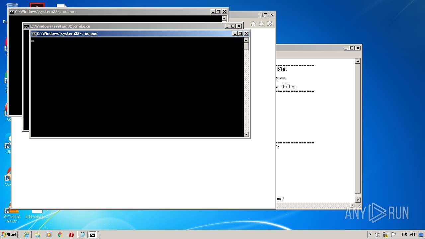Maximize the browser window
The image size is (425, 239).
pyautogui.click(x=266, y=15)
